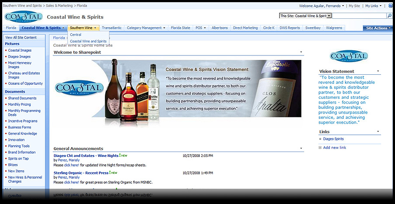Click Southern Wine and Spirits breadcrumb
This screenshot has height=204, width=395.
(22, 6)
